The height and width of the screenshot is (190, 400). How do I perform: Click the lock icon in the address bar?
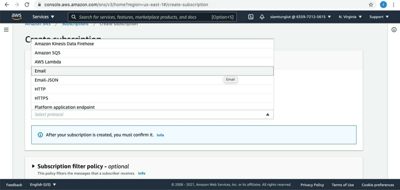click(39, 5)
